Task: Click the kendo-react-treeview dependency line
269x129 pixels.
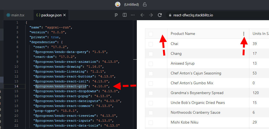Action: [75, 115]
